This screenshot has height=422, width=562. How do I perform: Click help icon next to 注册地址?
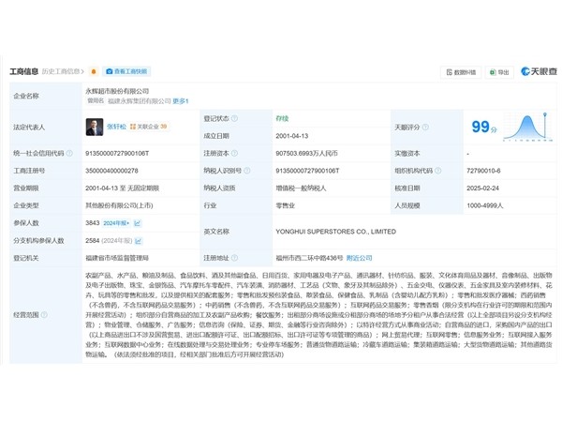coord(234,258)
